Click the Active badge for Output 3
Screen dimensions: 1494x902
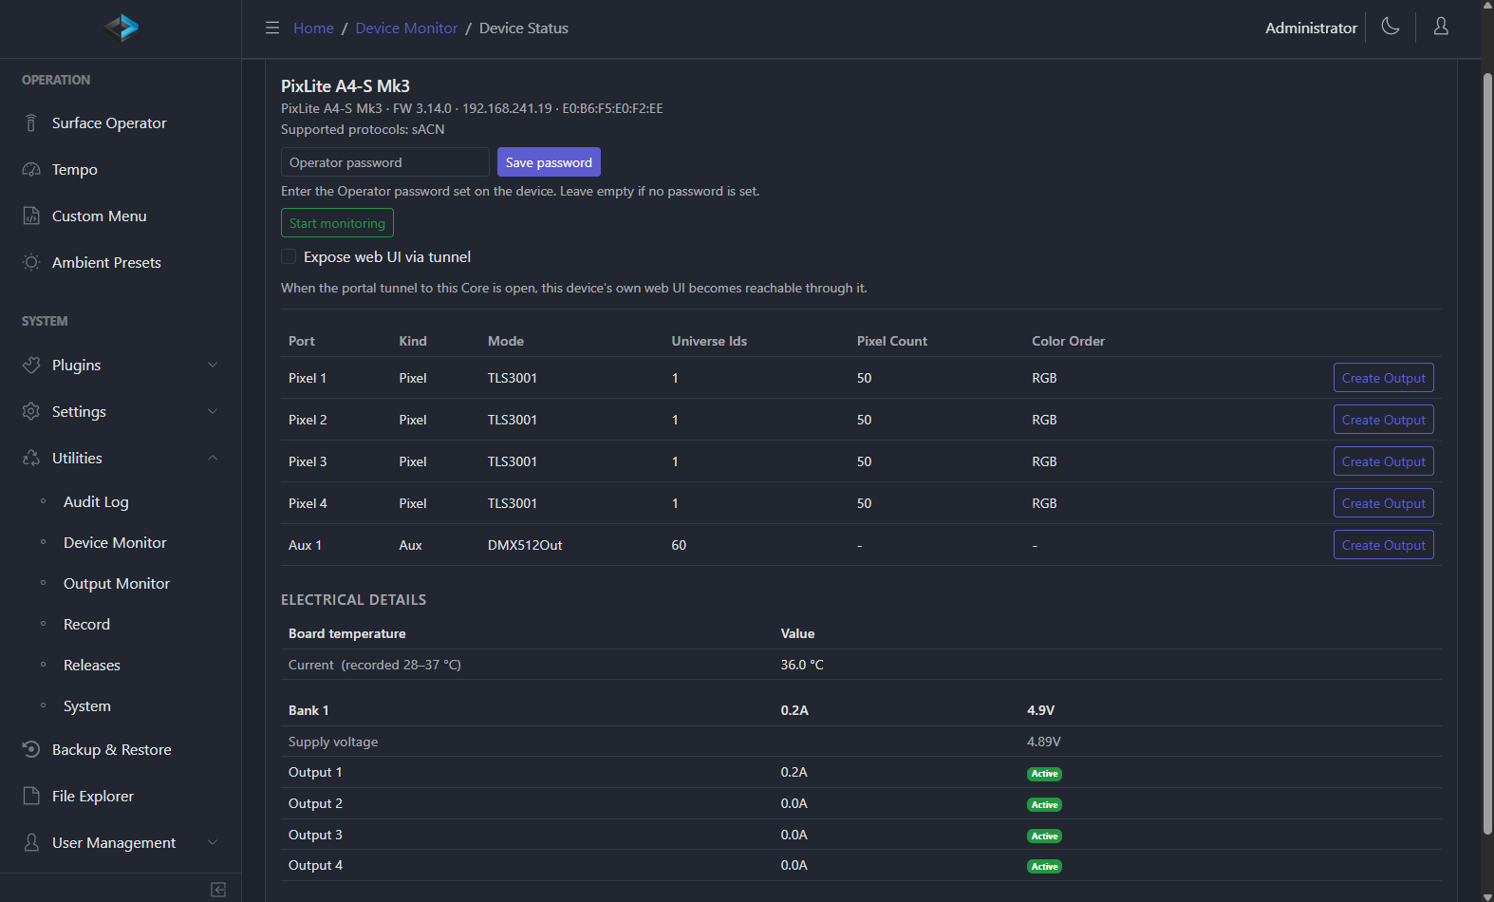[1044, 836]
